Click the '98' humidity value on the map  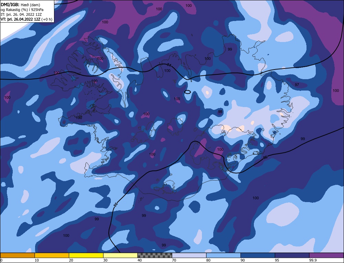pyautogui.click(x=220, y=112)
